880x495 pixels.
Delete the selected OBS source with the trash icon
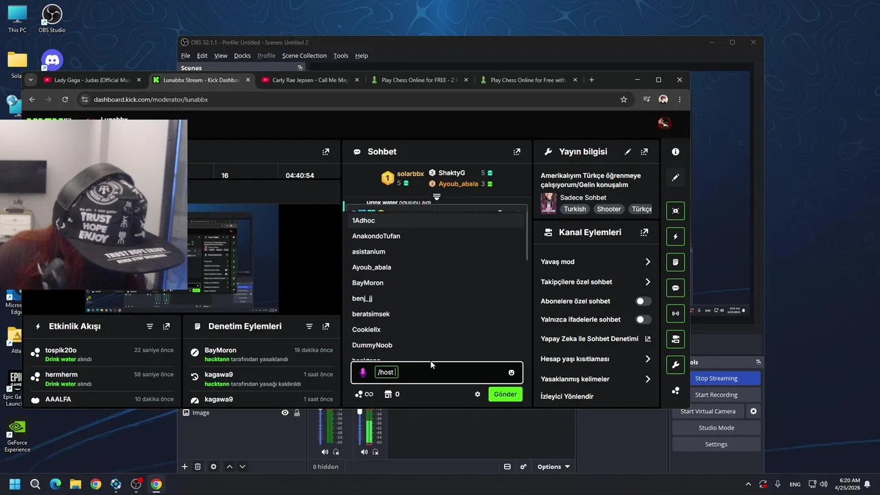pyautogui.click(x=198, y=467)
